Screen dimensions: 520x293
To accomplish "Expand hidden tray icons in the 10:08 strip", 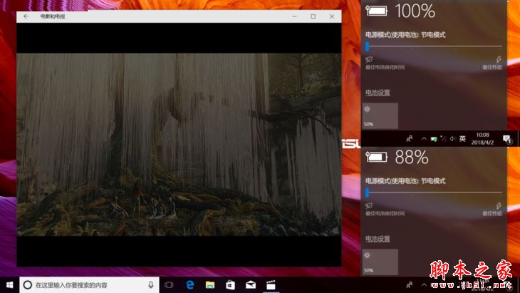I will [424, 139].
